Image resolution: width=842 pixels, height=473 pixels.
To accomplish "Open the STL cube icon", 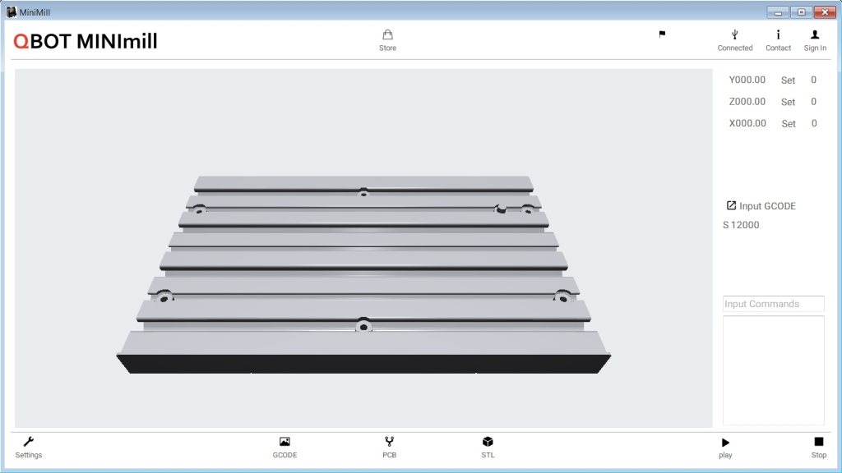I will (488, 443).
